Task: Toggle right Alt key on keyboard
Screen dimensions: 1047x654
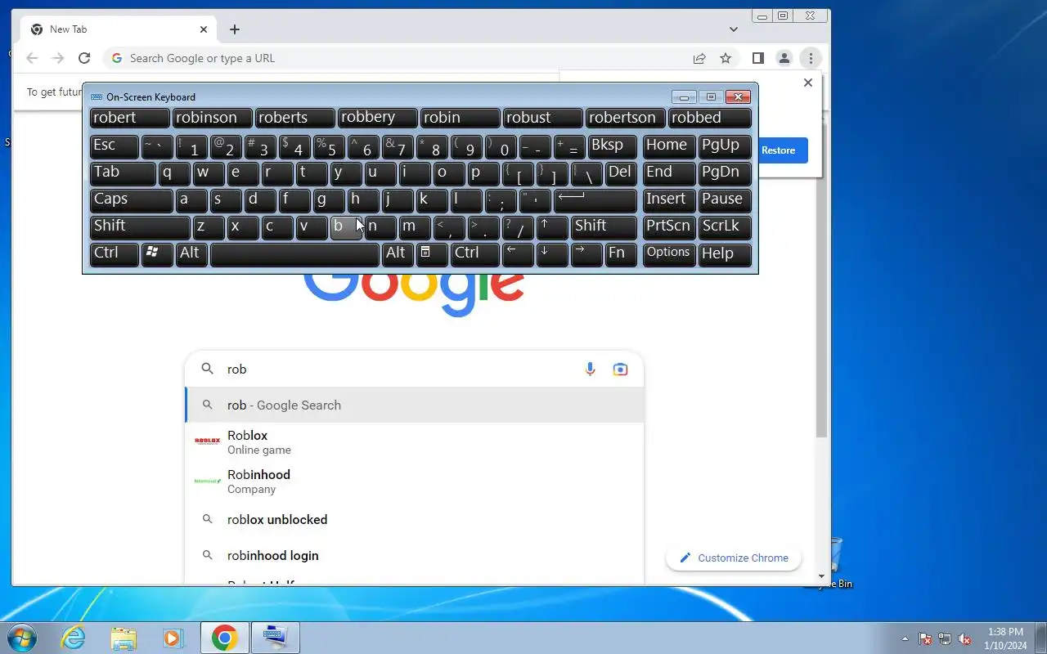Action: (398, 253)
